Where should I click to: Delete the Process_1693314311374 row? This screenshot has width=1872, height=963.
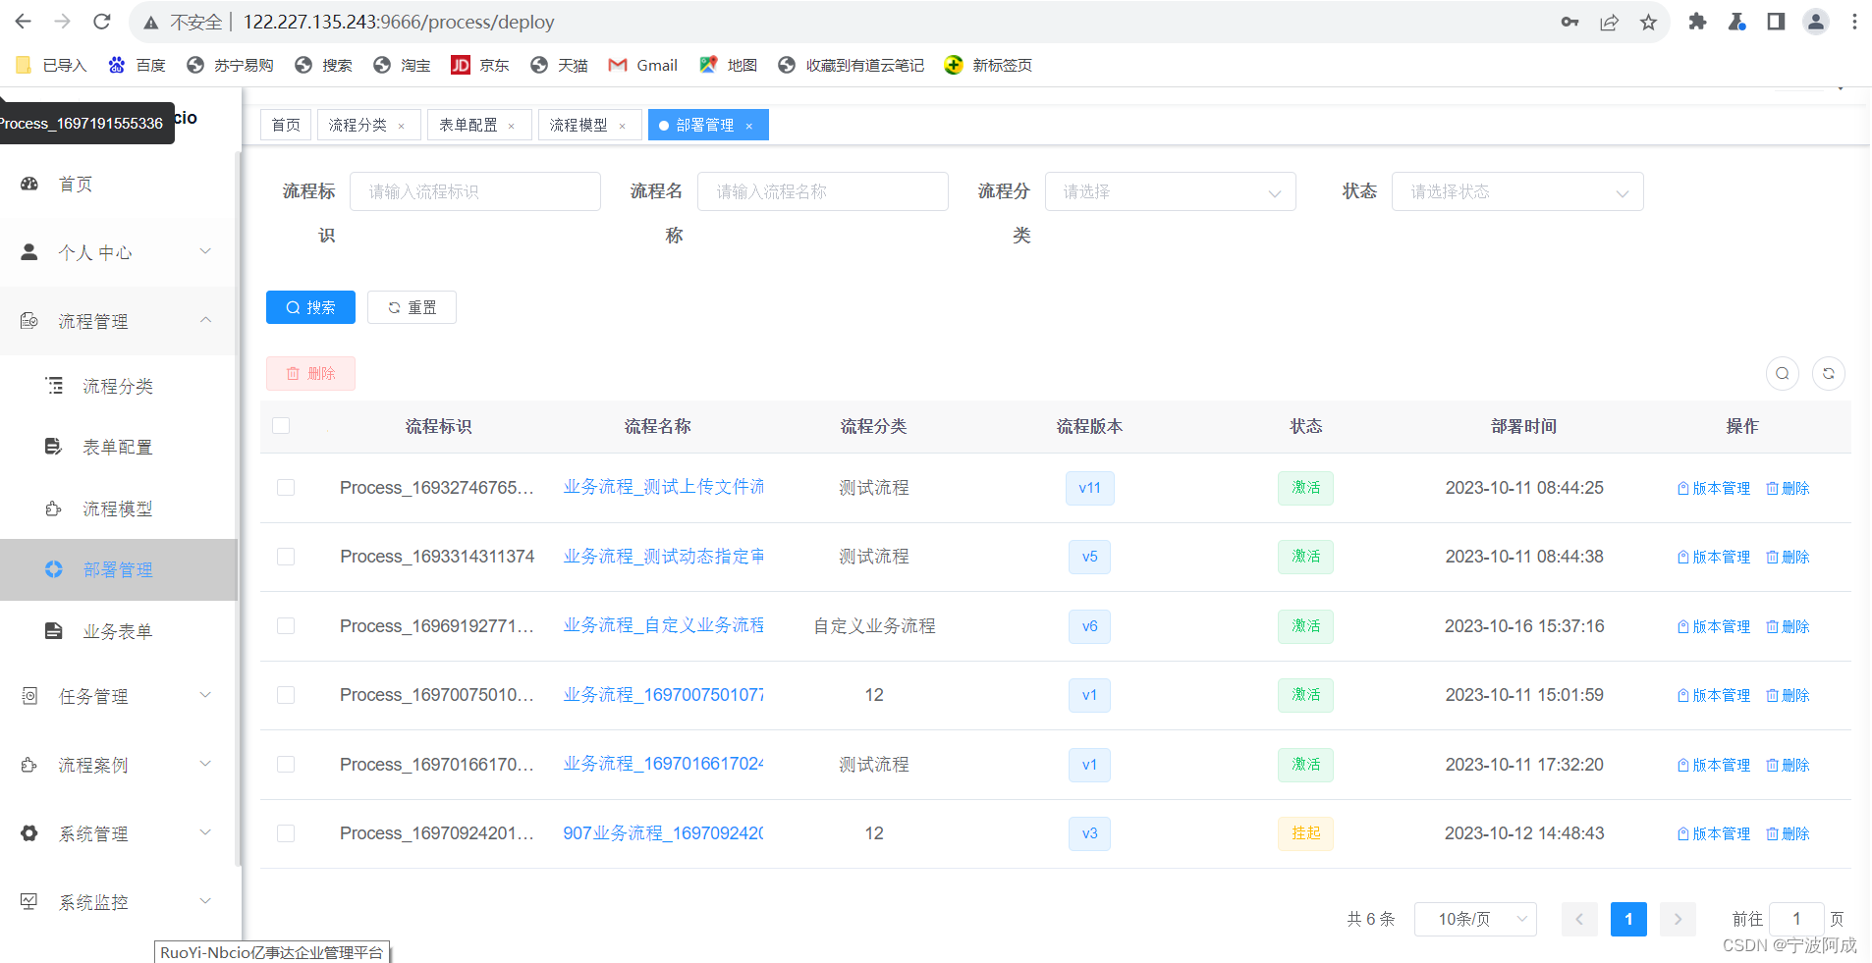1788,557
